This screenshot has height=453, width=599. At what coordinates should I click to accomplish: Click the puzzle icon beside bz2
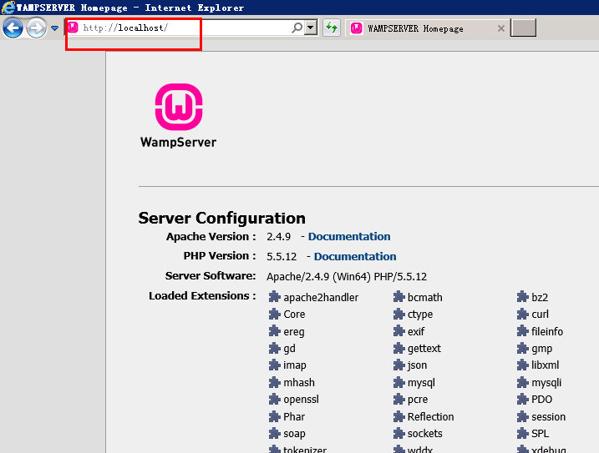coord(523,297)
